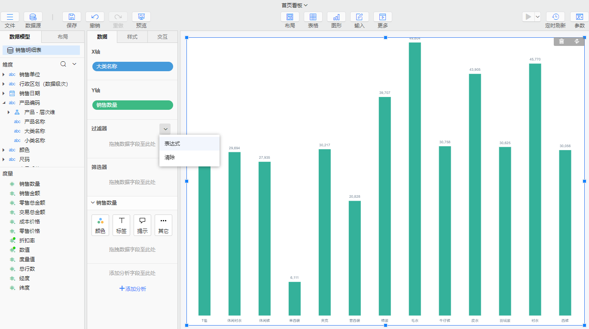This screenshot has height=329, width=589.
Task: Collapse the 销售数量 marks section
Action: pos(93,203)
